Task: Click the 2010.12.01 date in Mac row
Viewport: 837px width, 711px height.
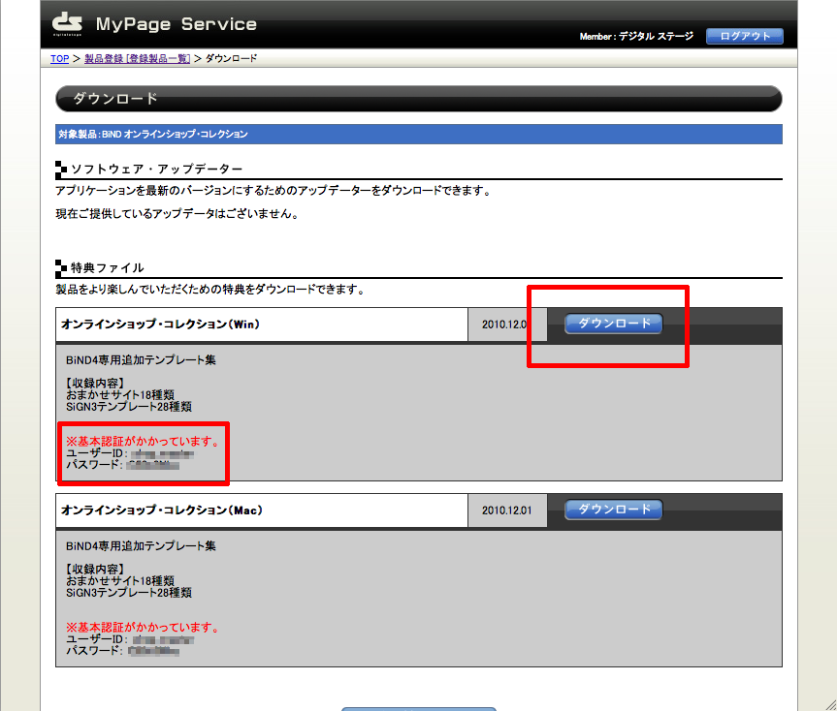Action: click(x=507, y=510)
